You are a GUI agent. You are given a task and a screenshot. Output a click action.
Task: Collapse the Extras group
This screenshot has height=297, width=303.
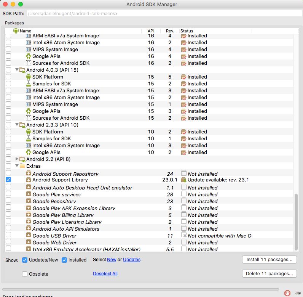17,166
